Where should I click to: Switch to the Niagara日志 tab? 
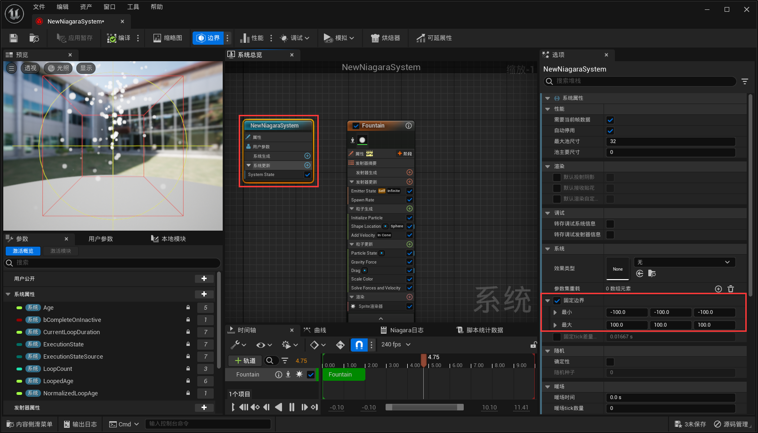coord(402,330)
